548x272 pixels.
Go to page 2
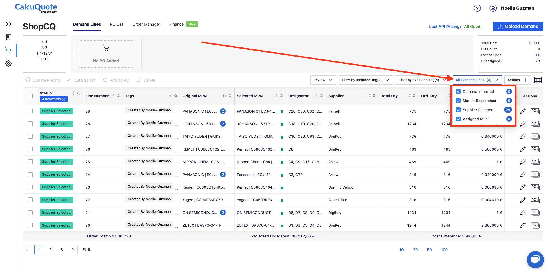(x=50, y=250)
